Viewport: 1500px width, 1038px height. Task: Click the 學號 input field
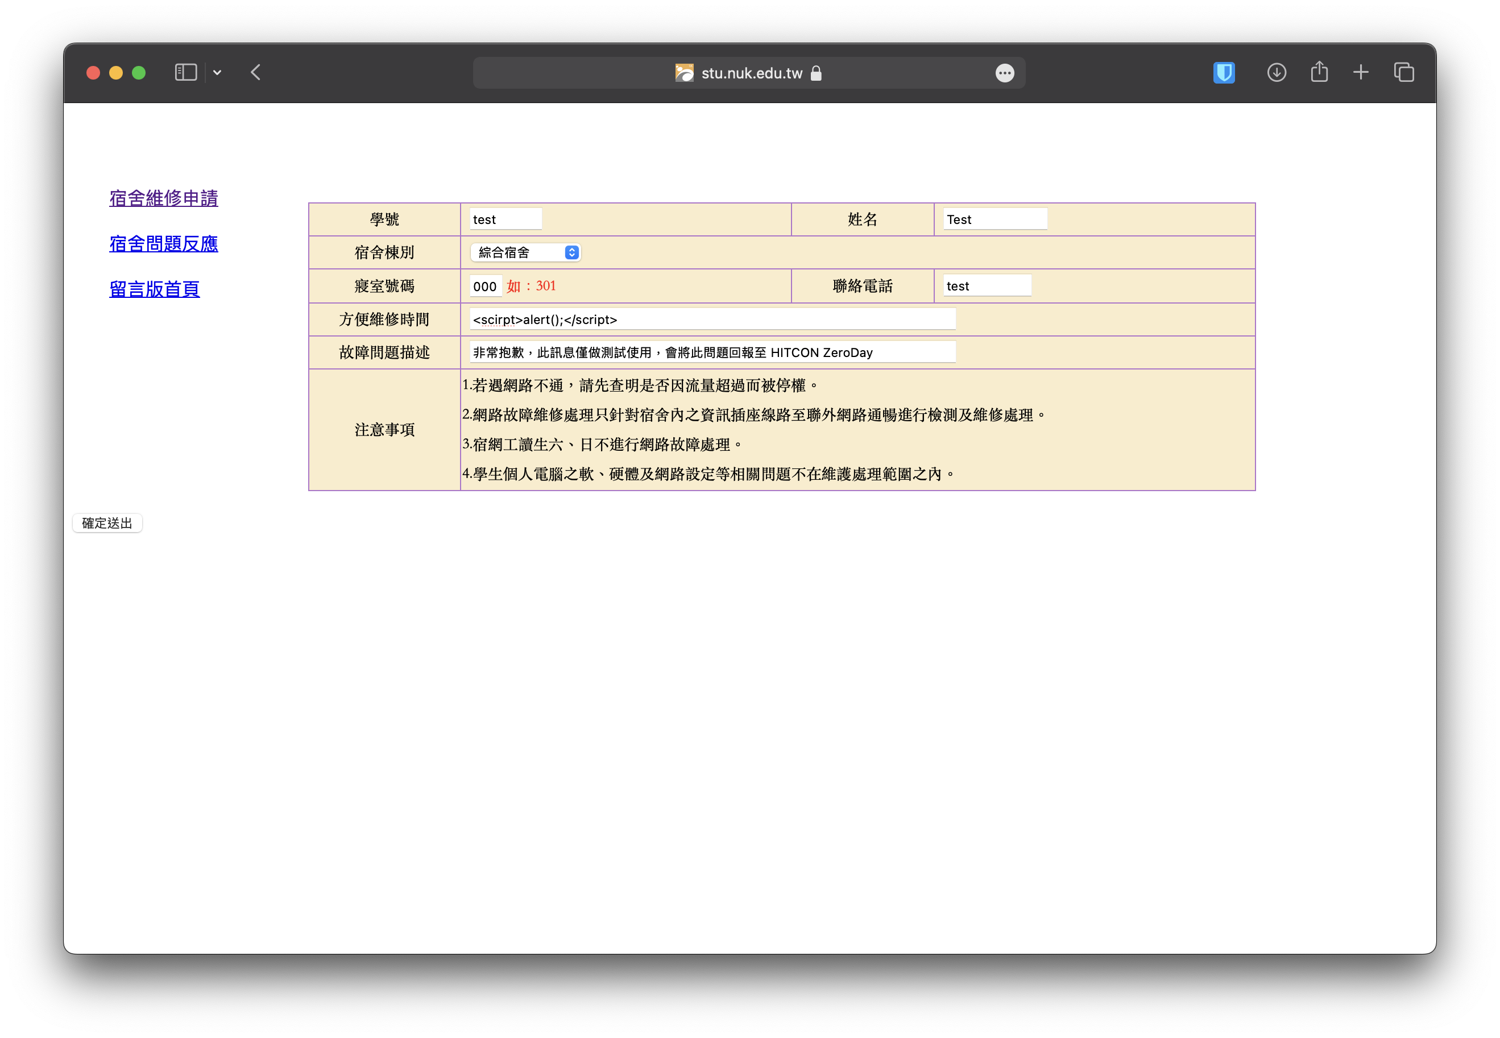click(x=505, y=219)
